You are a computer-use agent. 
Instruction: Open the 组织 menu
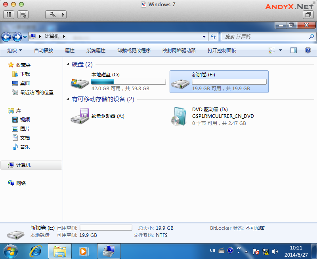[x=14, y=51]
